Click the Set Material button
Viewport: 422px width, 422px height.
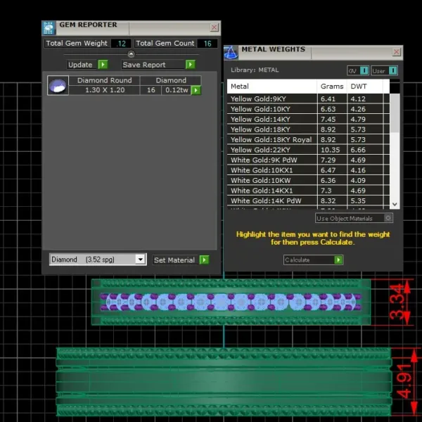tap(175, 260)
